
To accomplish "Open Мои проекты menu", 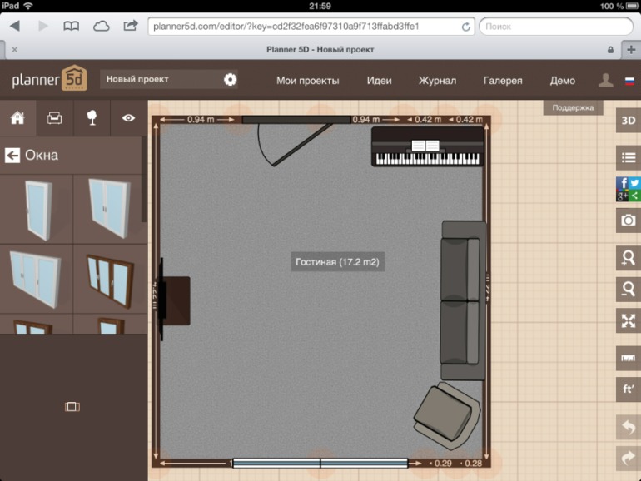I will click(307, 81).
